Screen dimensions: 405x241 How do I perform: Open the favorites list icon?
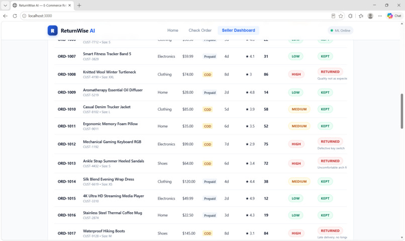[361, 16]
